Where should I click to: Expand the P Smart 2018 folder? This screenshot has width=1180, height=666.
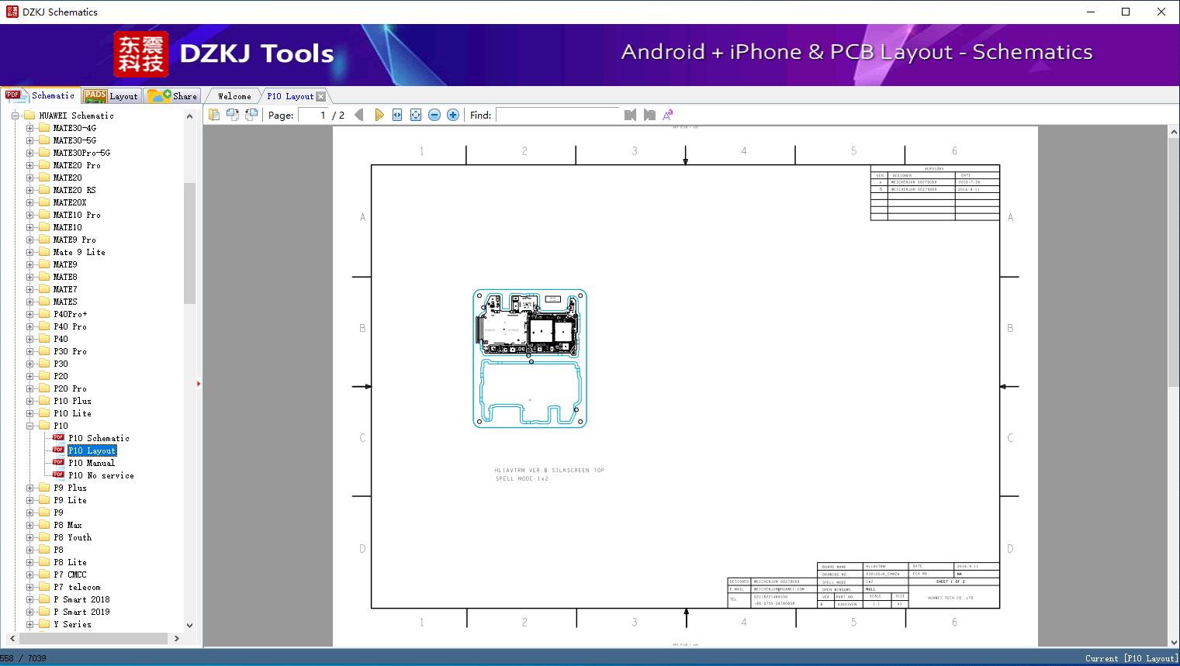point(29,599)
